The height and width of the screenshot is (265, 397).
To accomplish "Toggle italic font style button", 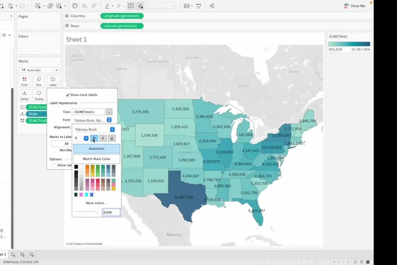I will tap(103, 138).
